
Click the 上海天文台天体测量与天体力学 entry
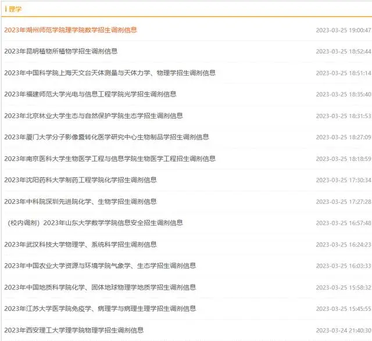click(109, 73)
